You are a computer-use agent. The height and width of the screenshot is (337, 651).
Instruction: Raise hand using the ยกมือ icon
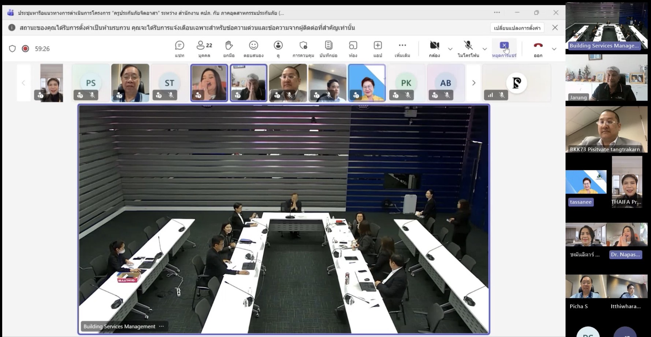tap(229, 48)
